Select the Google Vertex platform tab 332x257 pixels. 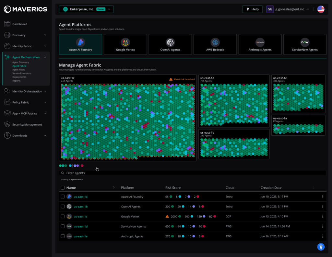tap(125, 44)
